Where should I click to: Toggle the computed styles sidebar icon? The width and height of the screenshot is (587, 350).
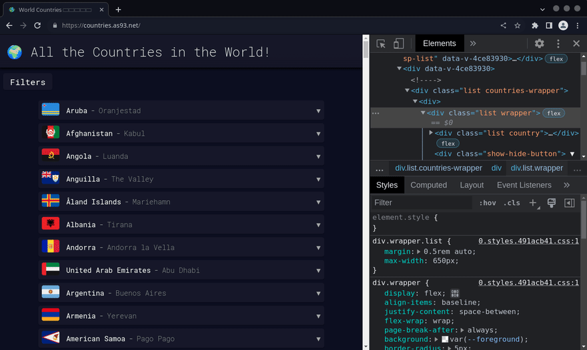tap(570, 202)
